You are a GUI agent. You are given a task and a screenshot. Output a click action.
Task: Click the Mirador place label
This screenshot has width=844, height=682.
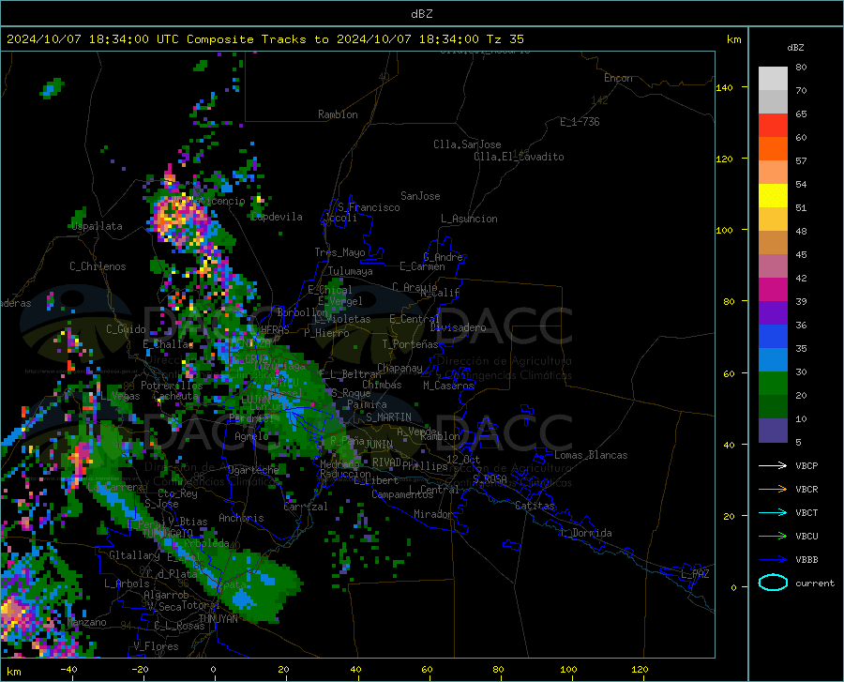pos(432,514)
